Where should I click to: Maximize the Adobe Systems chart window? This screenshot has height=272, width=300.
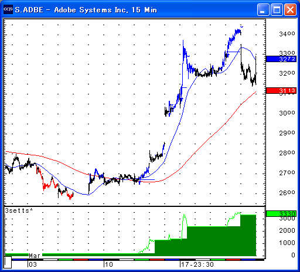(x=277, y=9)
